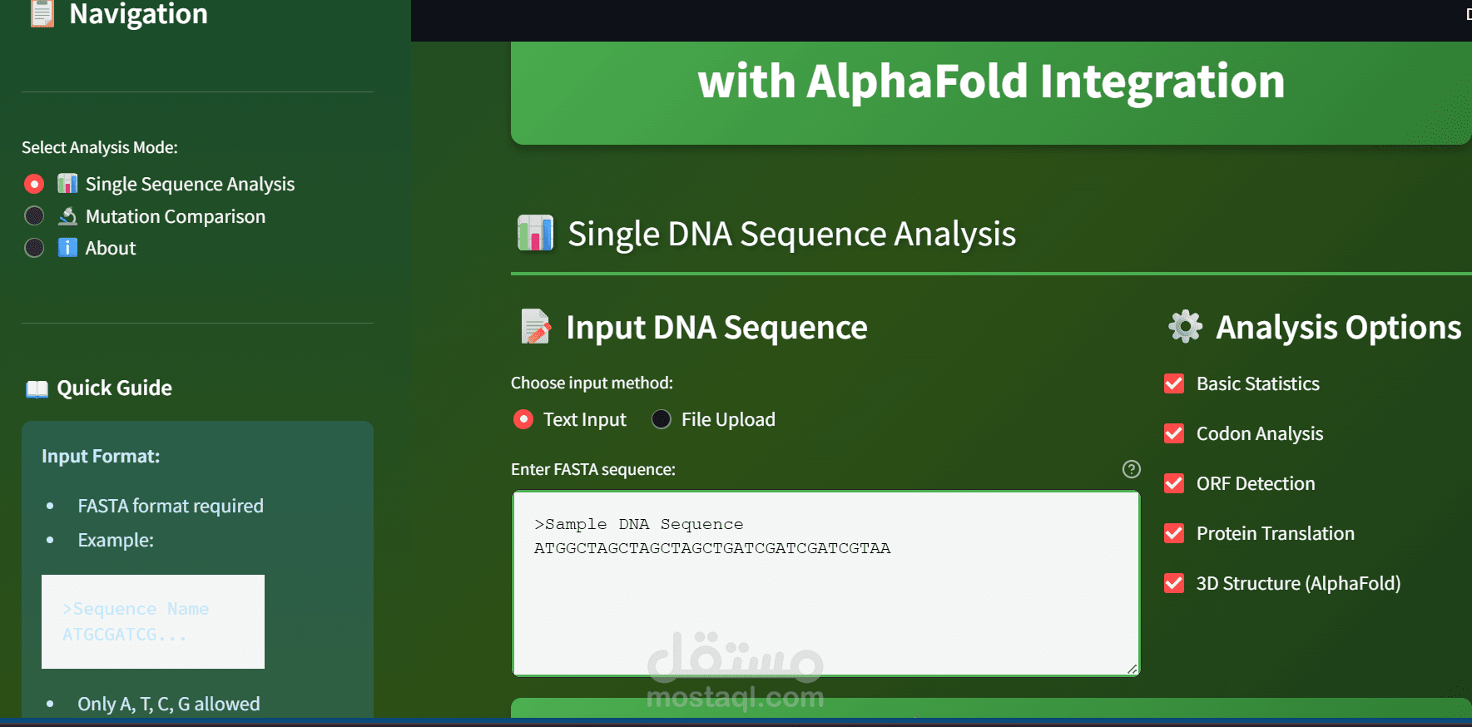
Task: Toggle the 3D Structure (AlphaFold) checkbox
Action: [1173, 583]
